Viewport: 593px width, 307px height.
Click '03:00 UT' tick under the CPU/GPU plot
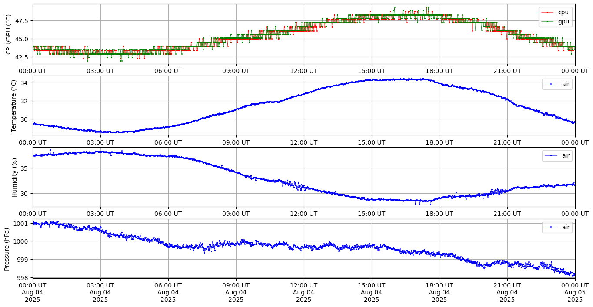point(100,71)
